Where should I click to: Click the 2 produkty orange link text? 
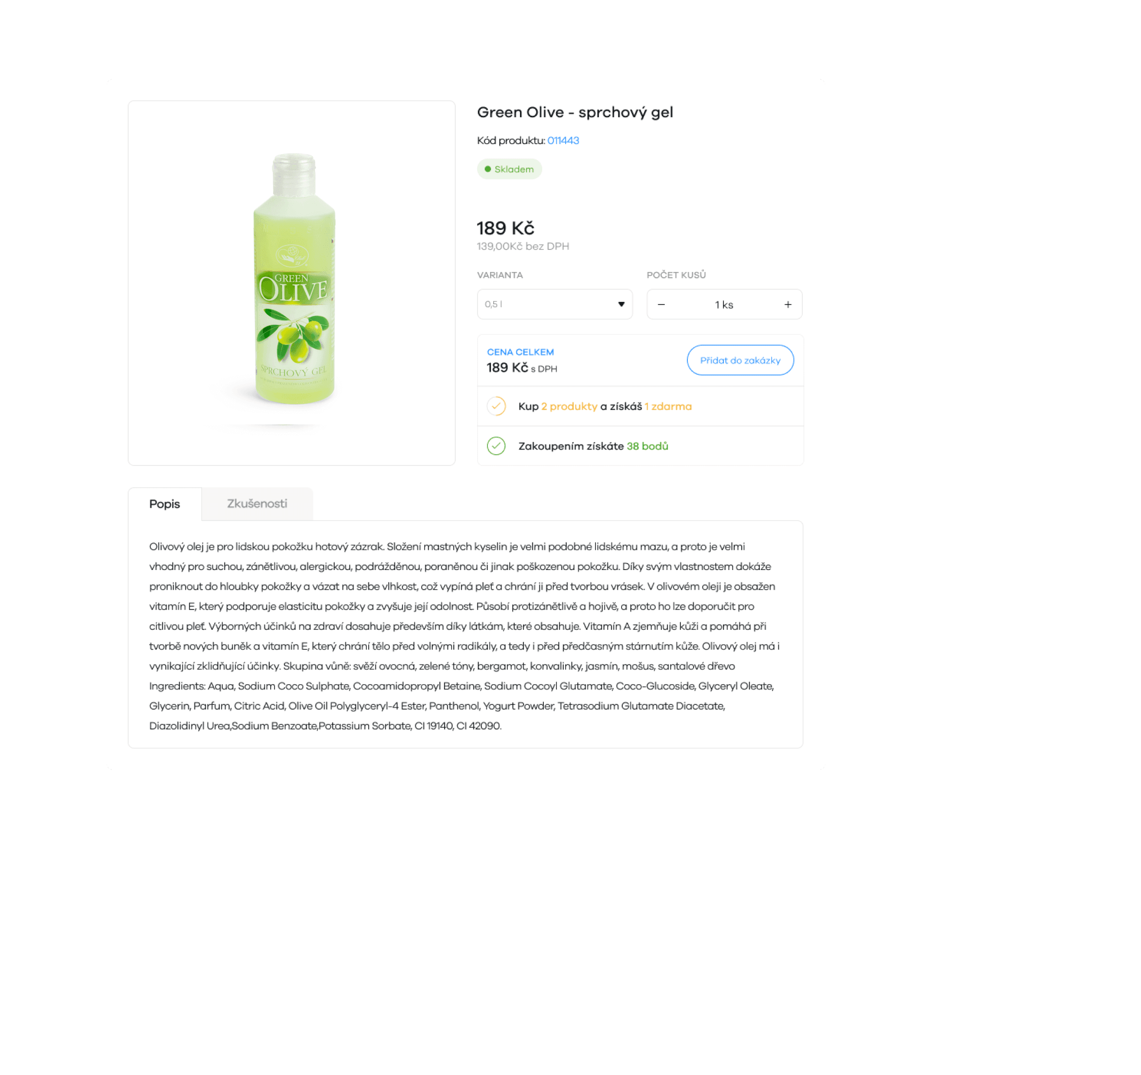569,406
